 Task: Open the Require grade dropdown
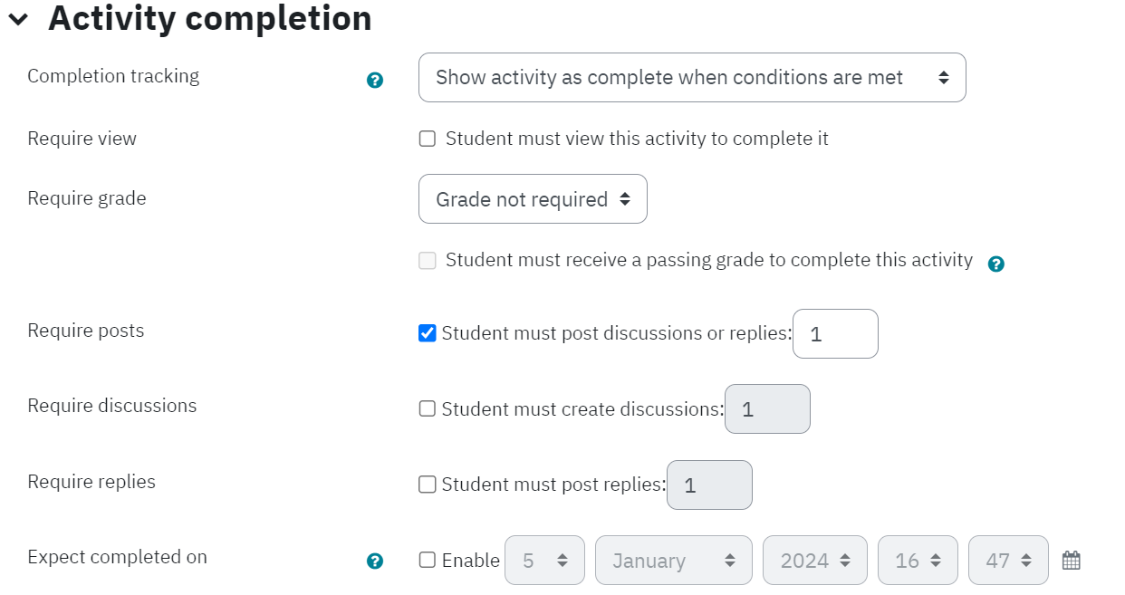point(533,199)
